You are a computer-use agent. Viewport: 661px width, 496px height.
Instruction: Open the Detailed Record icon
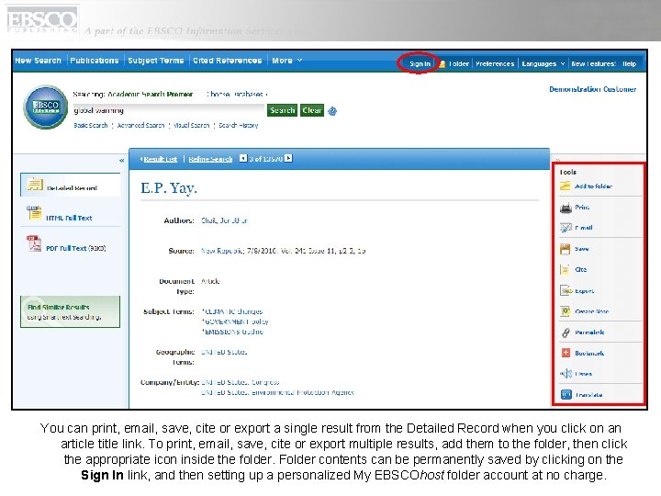[35, 185]
